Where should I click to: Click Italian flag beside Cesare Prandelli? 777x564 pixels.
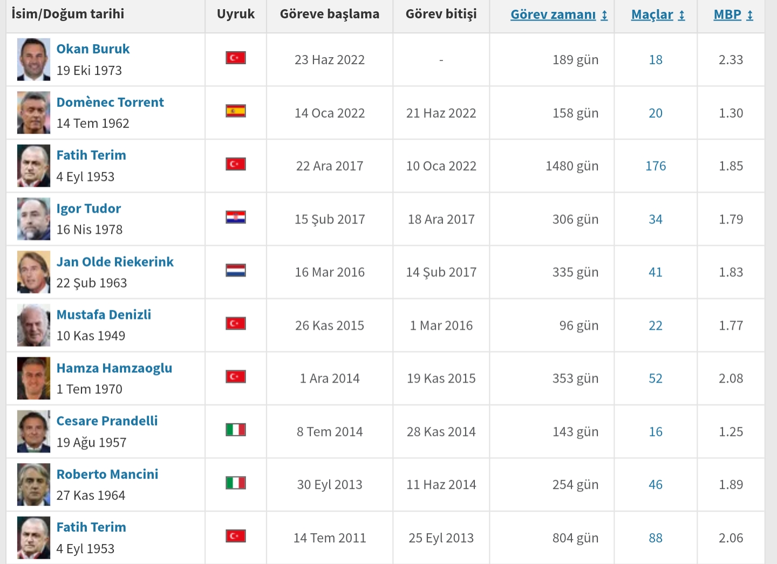click(236, 430)
